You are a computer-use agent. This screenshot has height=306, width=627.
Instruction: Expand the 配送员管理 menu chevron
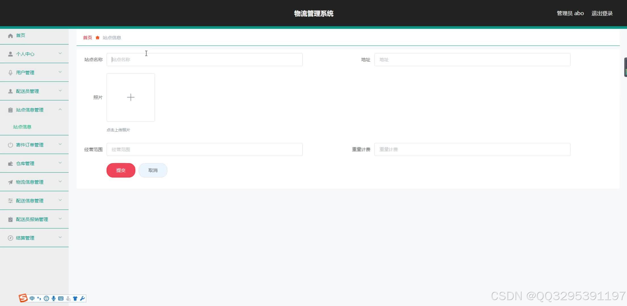(60, 91)
